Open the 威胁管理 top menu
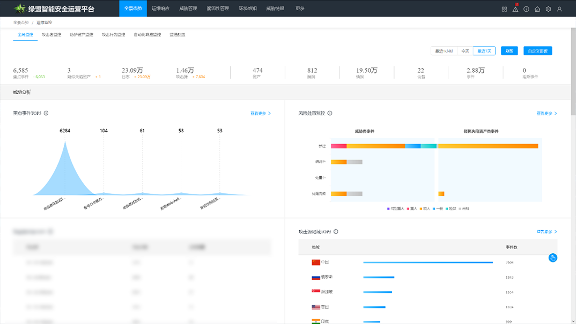The width and height of the screenshot is (576, 324). coord(188,9)
